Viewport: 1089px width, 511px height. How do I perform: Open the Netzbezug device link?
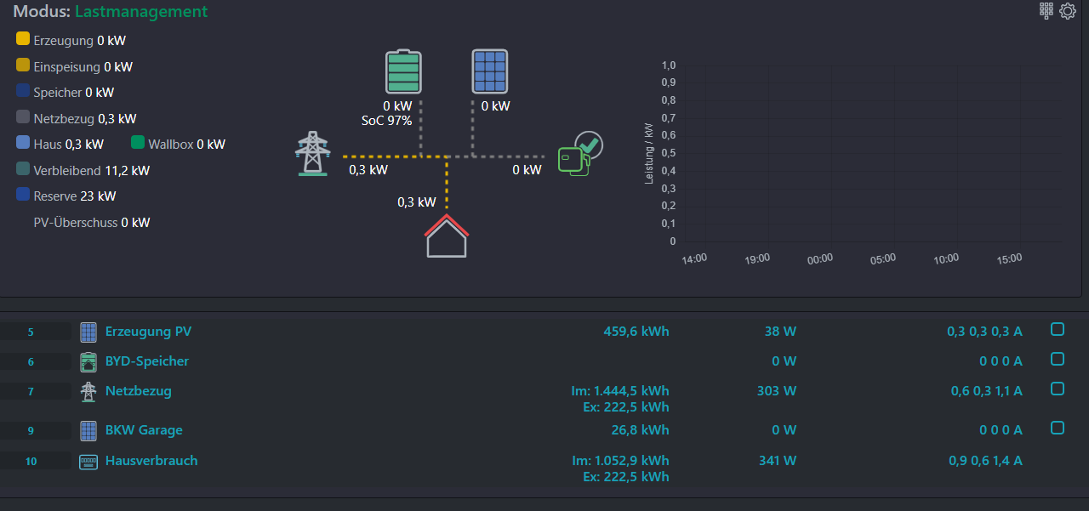tap(139, 391)
